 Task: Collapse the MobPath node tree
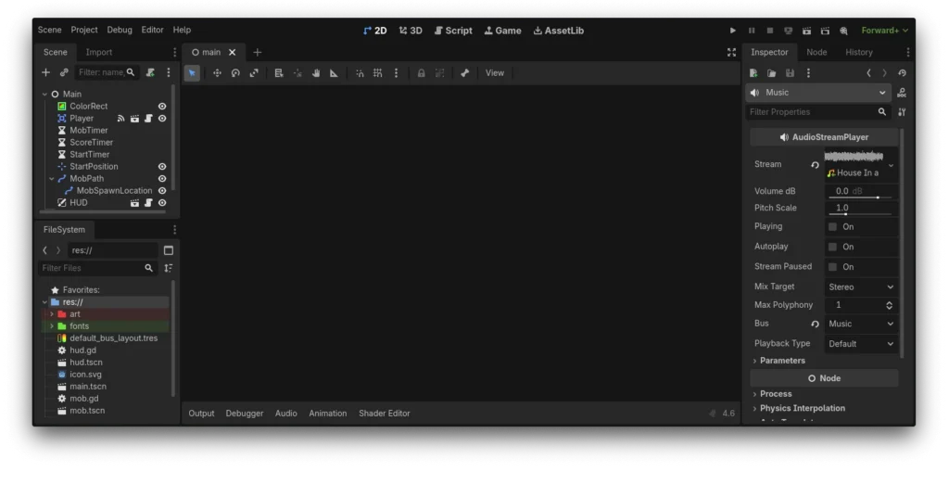pyautogui.click(x=52, y=179)
